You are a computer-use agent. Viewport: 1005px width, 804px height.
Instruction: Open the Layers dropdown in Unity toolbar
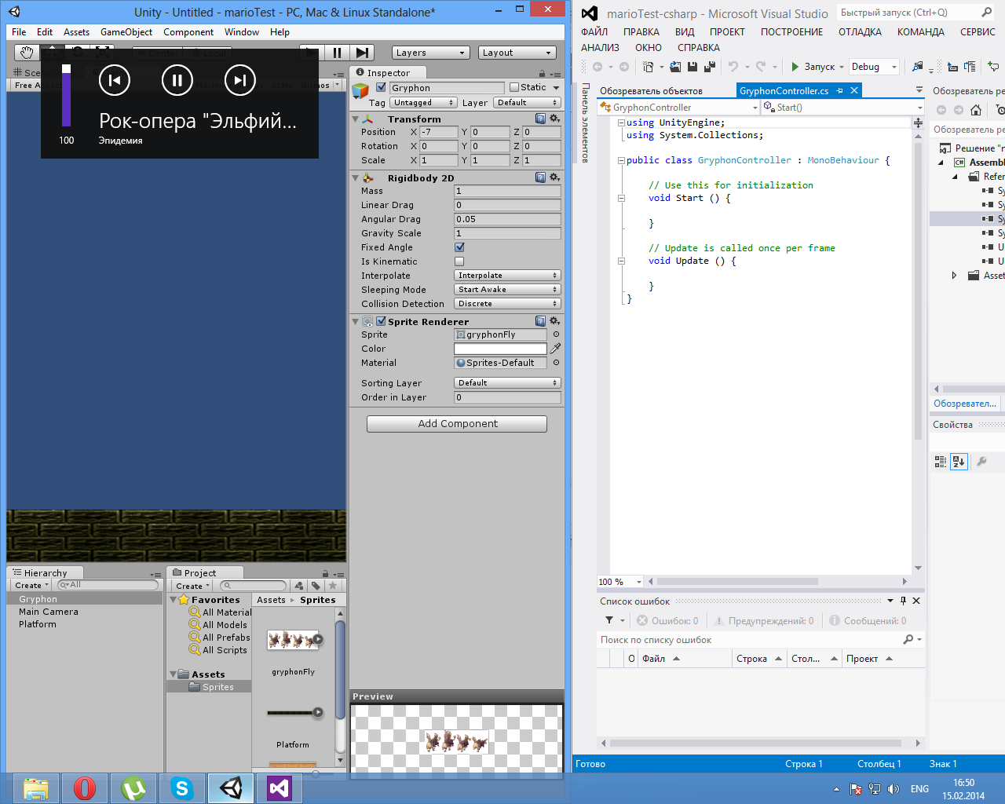pos(430,53)
